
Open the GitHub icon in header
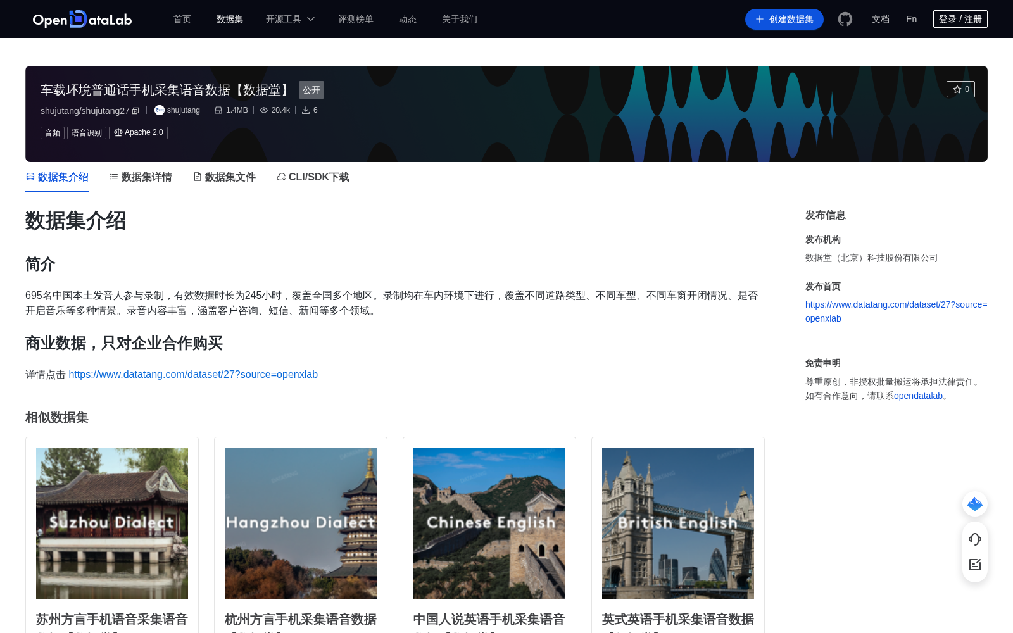pyautogui.click(x=845, y=19)
